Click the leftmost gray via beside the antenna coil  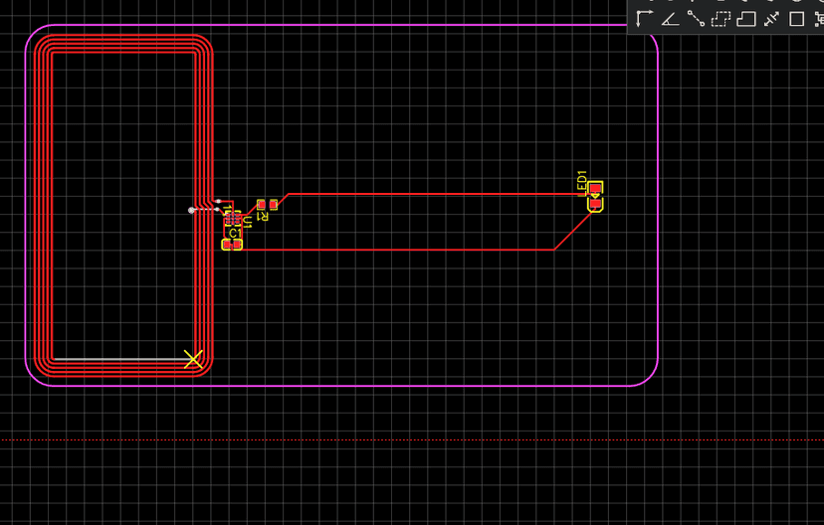point(191,211)
